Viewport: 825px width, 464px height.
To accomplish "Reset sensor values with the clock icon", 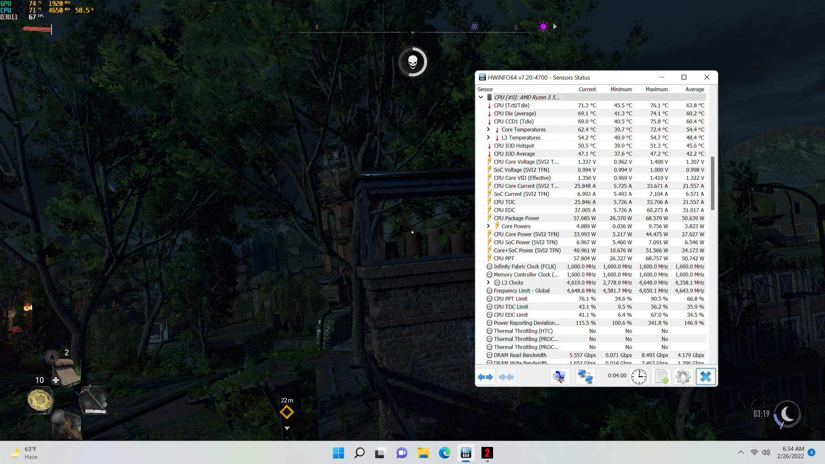I will click(639, 377).
